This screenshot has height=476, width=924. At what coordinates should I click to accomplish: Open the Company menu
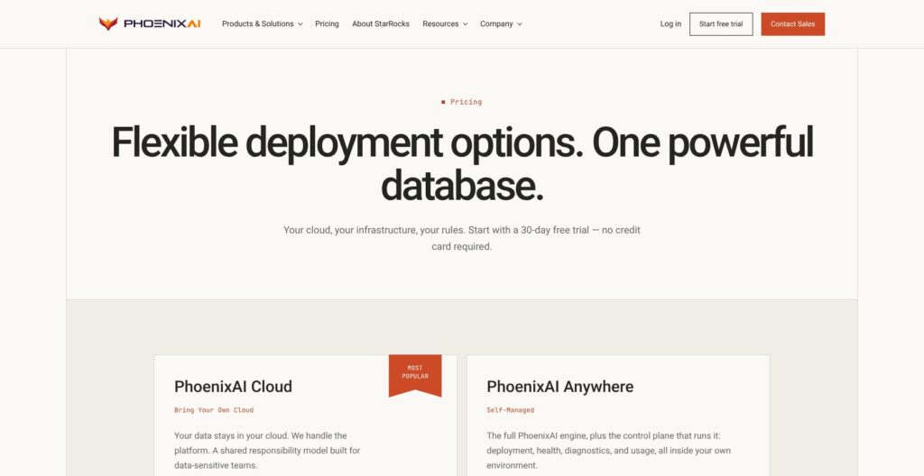tap(501, 23)
